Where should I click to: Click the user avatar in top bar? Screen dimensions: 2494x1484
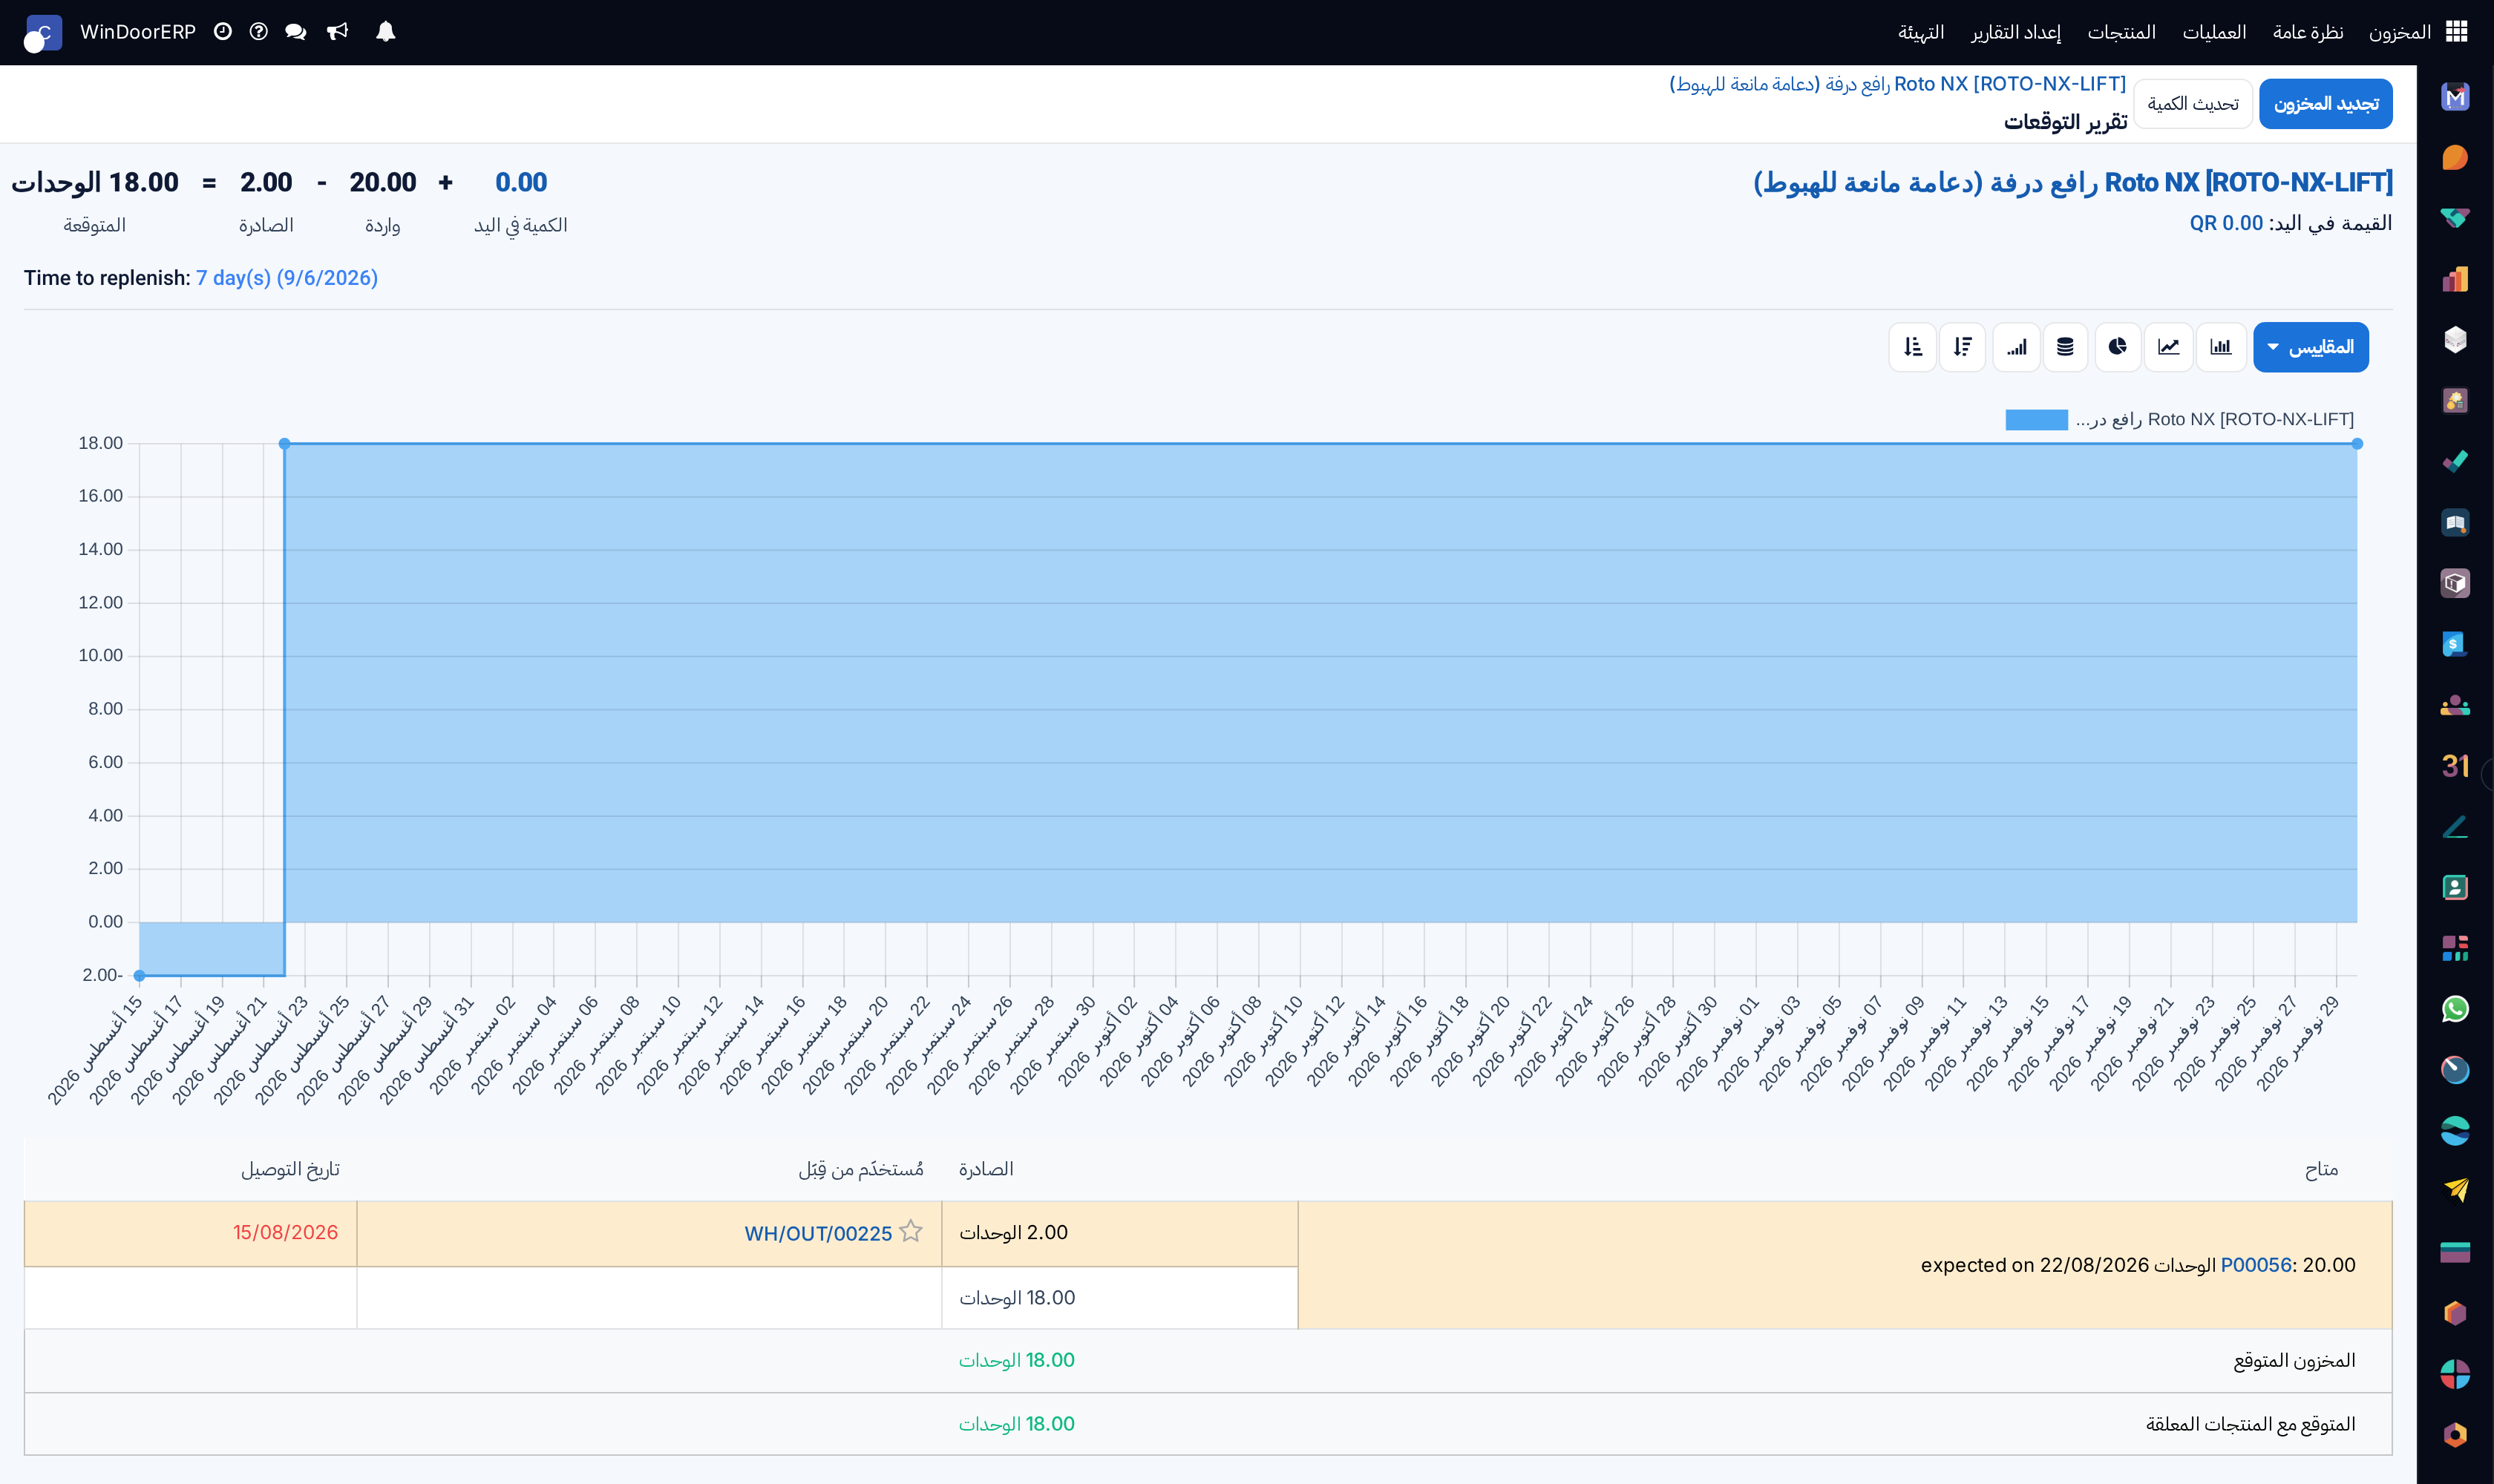coord(43,33)
